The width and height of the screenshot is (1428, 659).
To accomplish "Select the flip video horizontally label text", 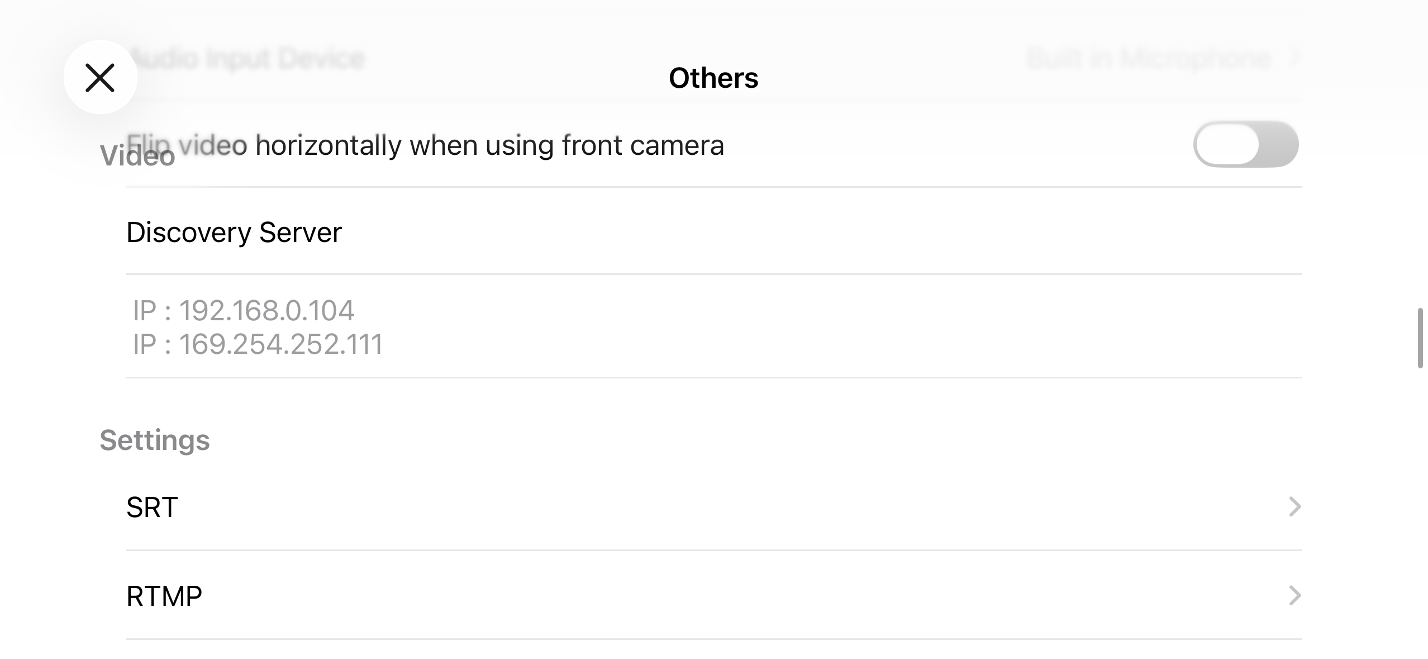I will (425, 145).
